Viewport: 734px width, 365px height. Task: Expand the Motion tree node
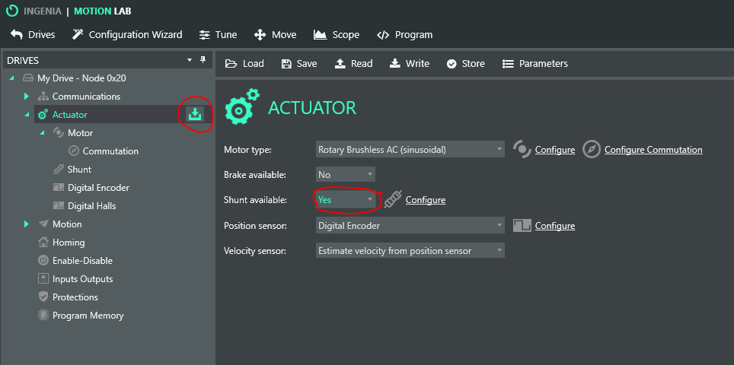[26, 224]
